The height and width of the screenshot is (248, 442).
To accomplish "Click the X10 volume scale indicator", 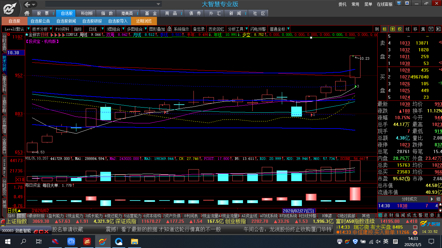I will [x=20, y=180].
